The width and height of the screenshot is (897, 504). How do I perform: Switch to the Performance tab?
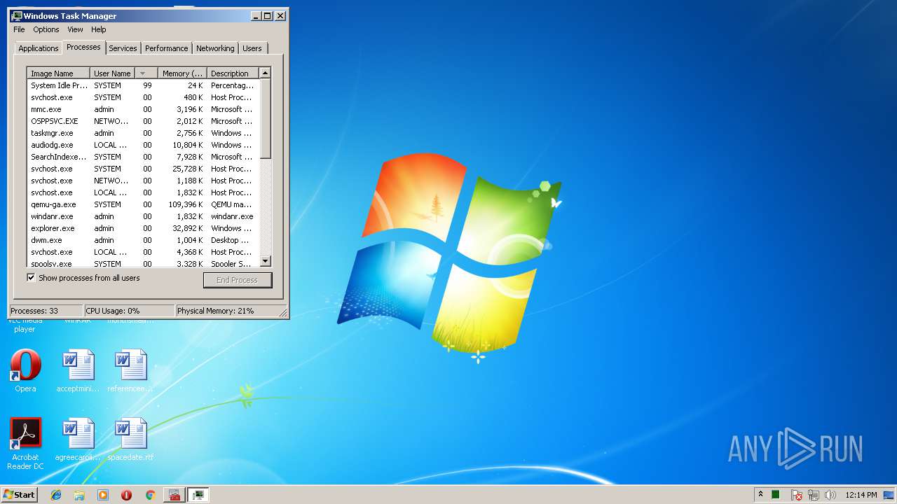[167, 48]
